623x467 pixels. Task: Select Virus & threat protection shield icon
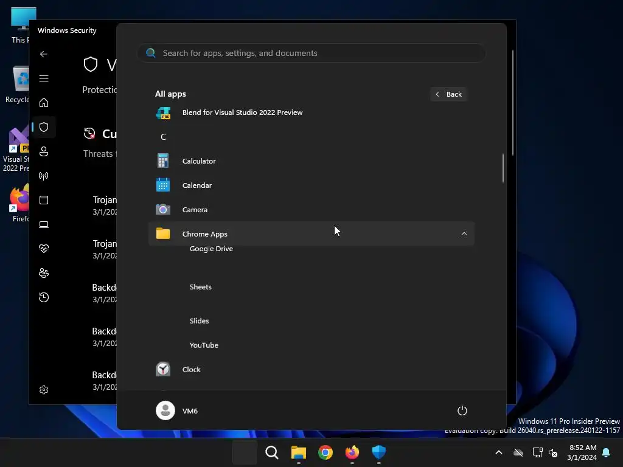coord(44,127)
